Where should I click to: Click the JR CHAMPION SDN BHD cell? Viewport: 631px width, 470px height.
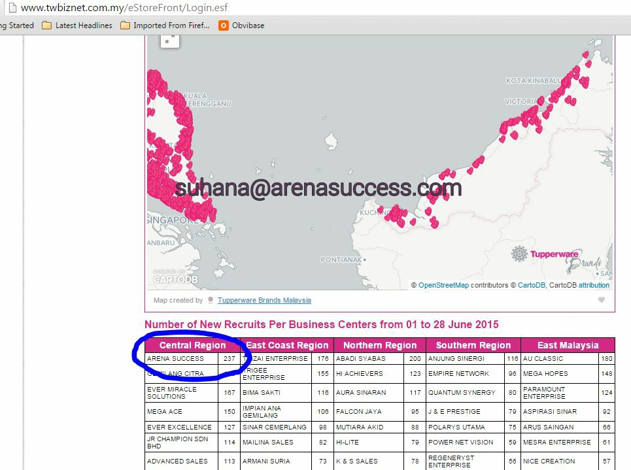pyautogui.click(x=182, y=443)
